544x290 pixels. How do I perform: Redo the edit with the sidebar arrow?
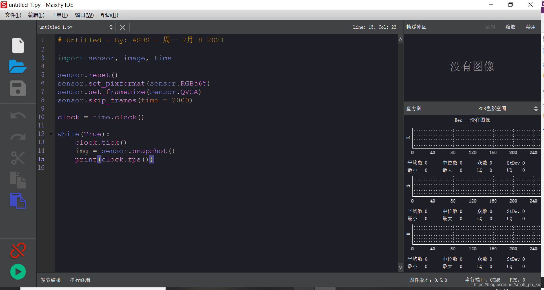18,136
